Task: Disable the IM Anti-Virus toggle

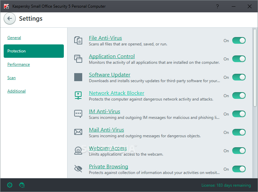Action: point(239,114)
